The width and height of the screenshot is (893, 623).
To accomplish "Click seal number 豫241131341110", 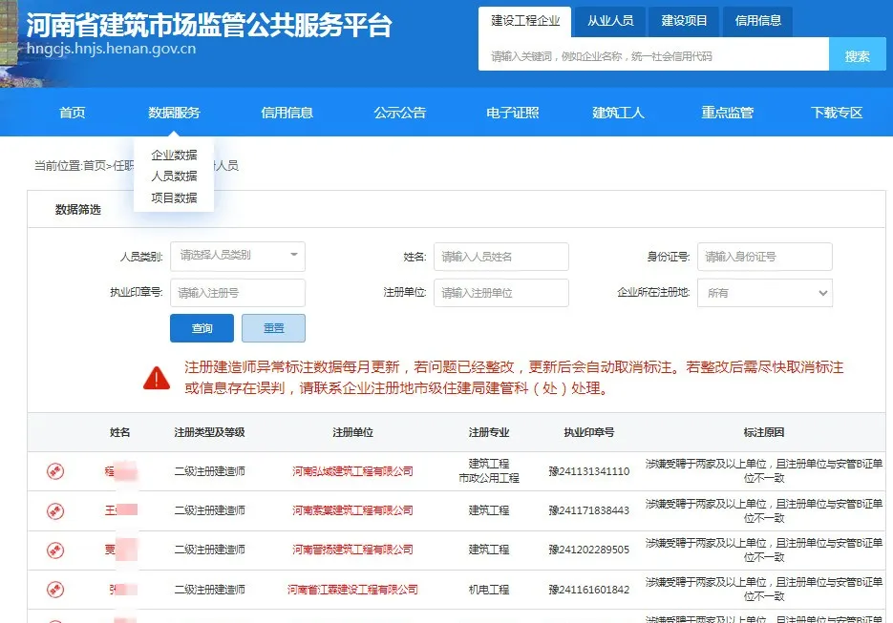I will pyautogui.click(x=589, y=471).
